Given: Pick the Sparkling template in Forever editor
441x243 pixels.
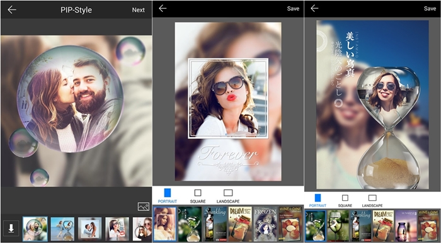Looking at the screenshot, I should point(215,224).
